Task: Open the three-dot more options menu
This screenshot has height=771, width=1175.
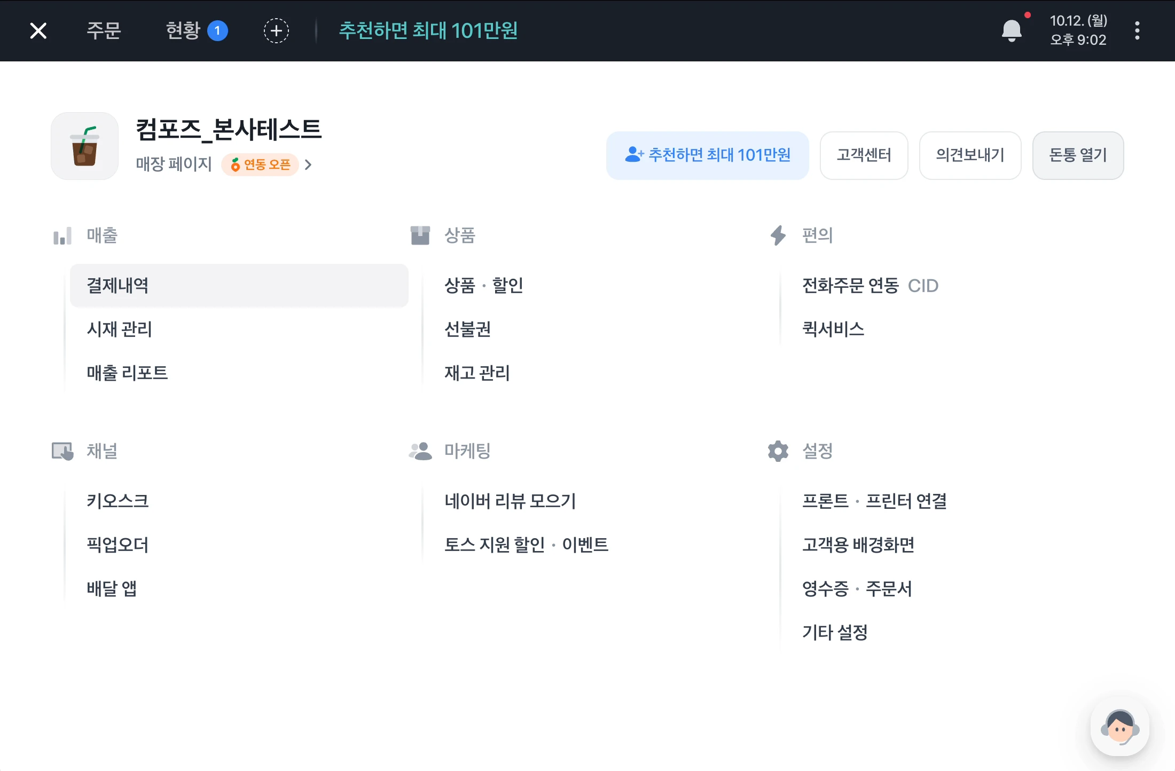Action: click(x=1137, y=30)
